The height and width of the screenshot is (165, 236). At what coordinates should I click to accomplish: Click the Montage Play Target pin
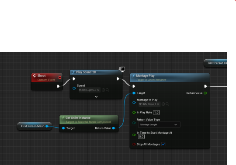(x=134, y=93)
